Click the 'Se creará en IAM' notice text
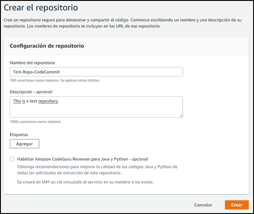The width and height of the screenshot is (254, 214). (85, 182)
